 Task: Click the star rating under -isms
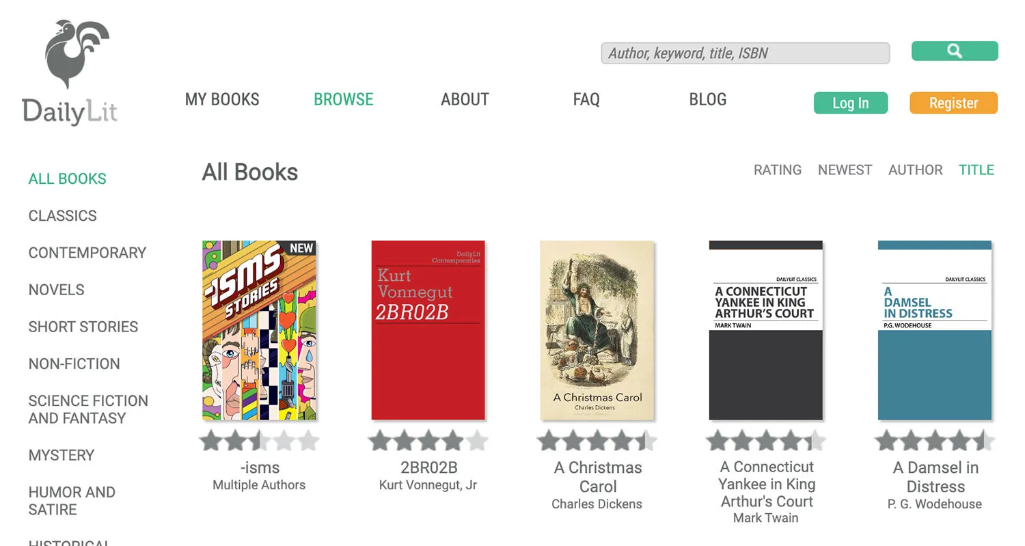click(x=259, y=441)
